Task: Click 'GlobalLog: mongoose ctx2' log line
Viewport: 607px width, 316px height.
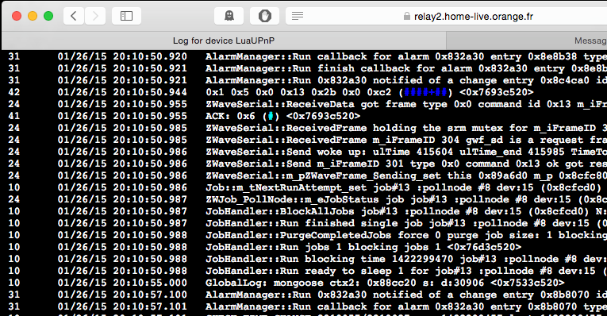Action: tap(385, 283)
